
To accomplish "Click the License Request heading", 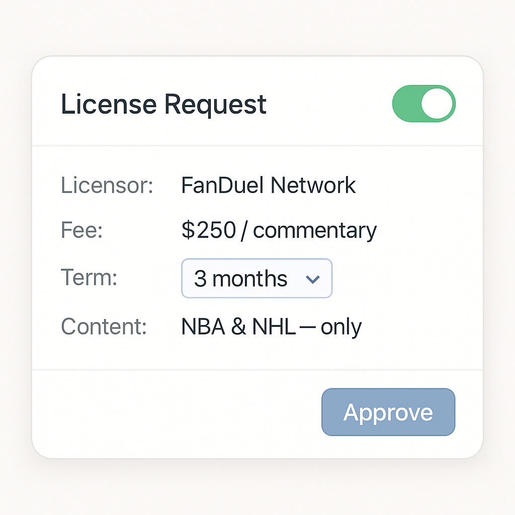I will (x=163, y=105).
